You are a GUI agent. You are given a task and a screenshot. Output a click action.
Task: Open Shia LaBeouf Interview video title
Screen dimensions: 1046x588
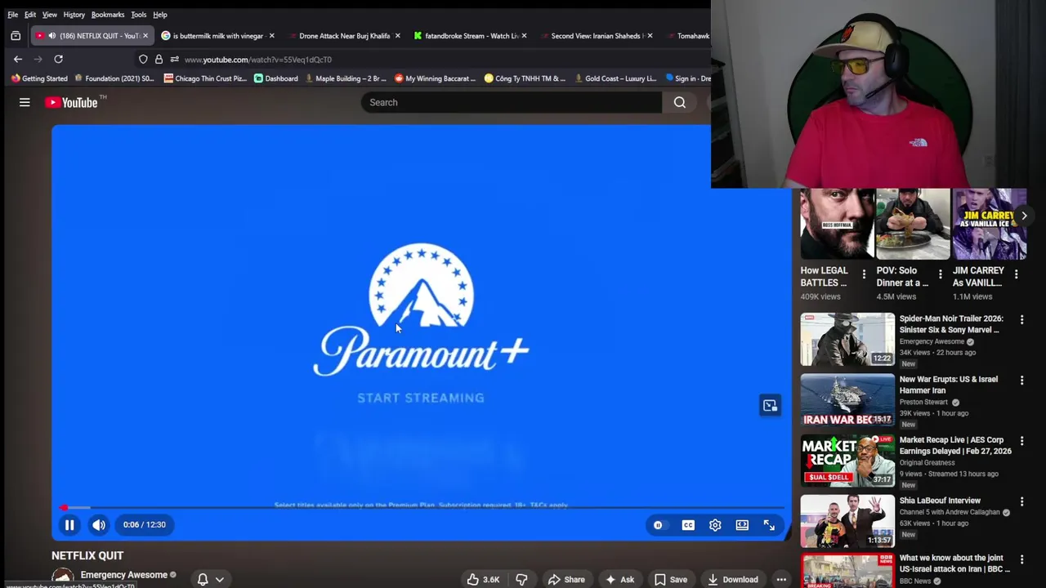click(x=940, y=501)
